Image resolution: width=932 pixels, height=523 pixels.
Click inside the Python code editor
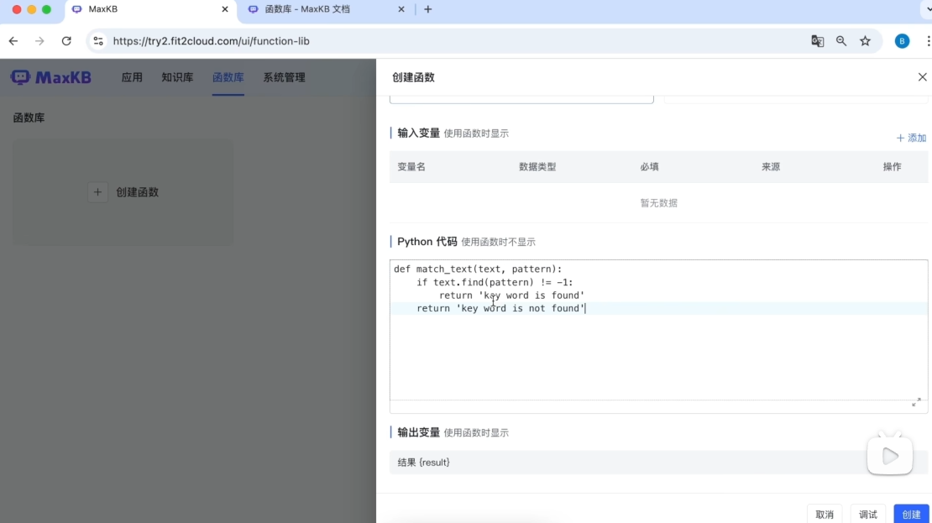coord(655,353)
